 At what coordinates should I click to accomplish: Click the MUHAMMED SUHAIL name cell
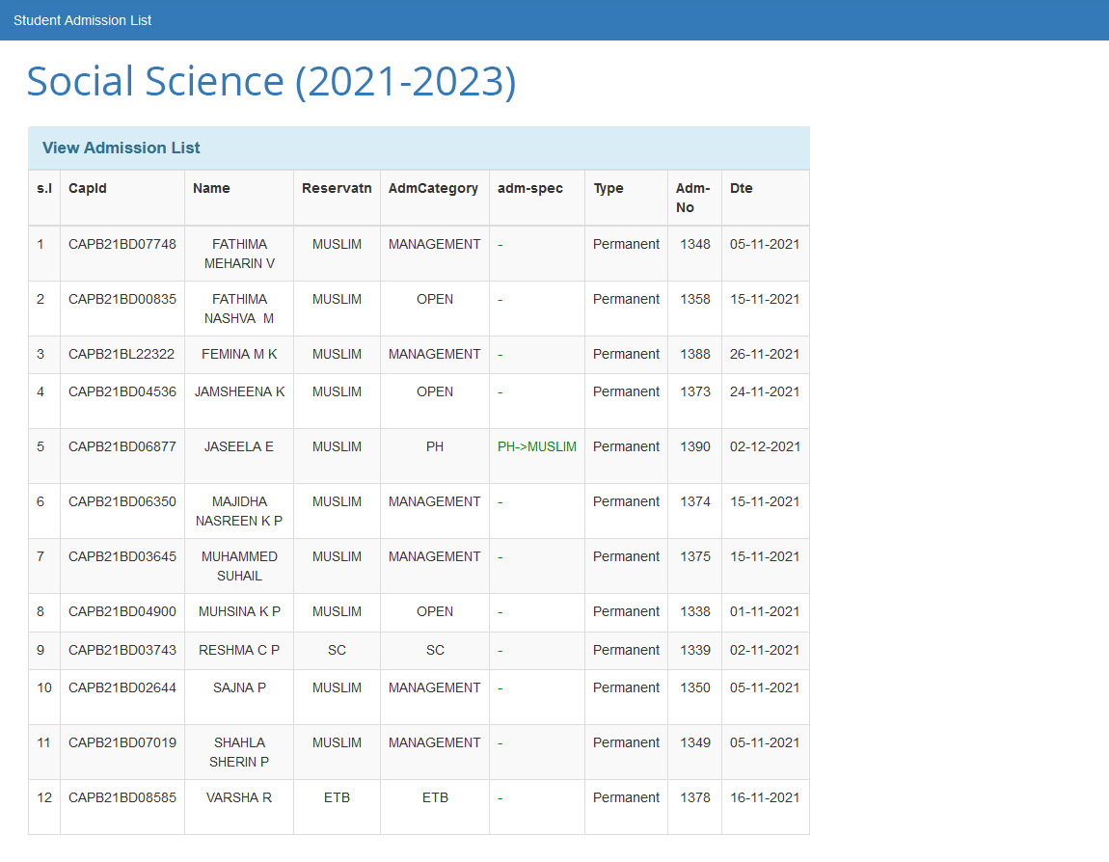[x=239, y=566]
